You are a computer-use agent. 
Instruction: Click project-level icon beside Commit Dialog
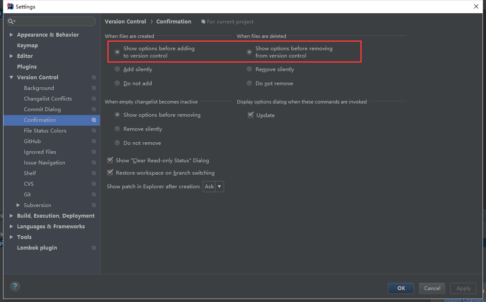click(x=94, y=109)
